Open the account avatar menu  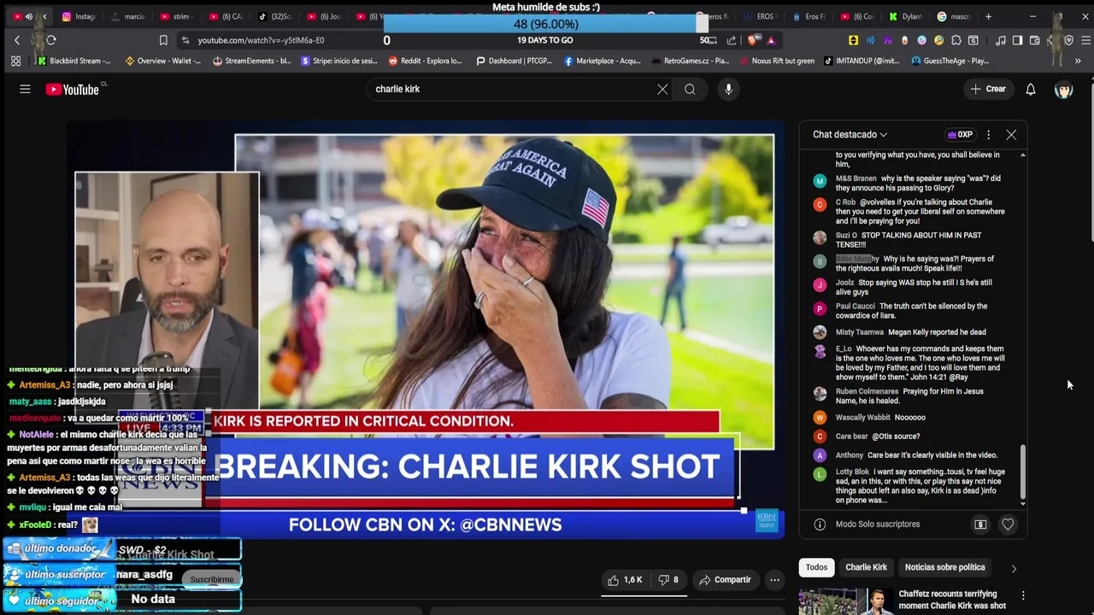click(1064, 89)
